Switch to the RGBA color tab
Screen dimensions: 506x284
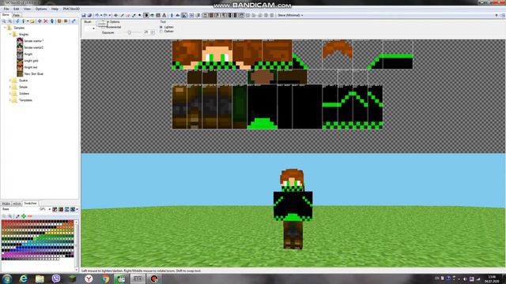6,204
